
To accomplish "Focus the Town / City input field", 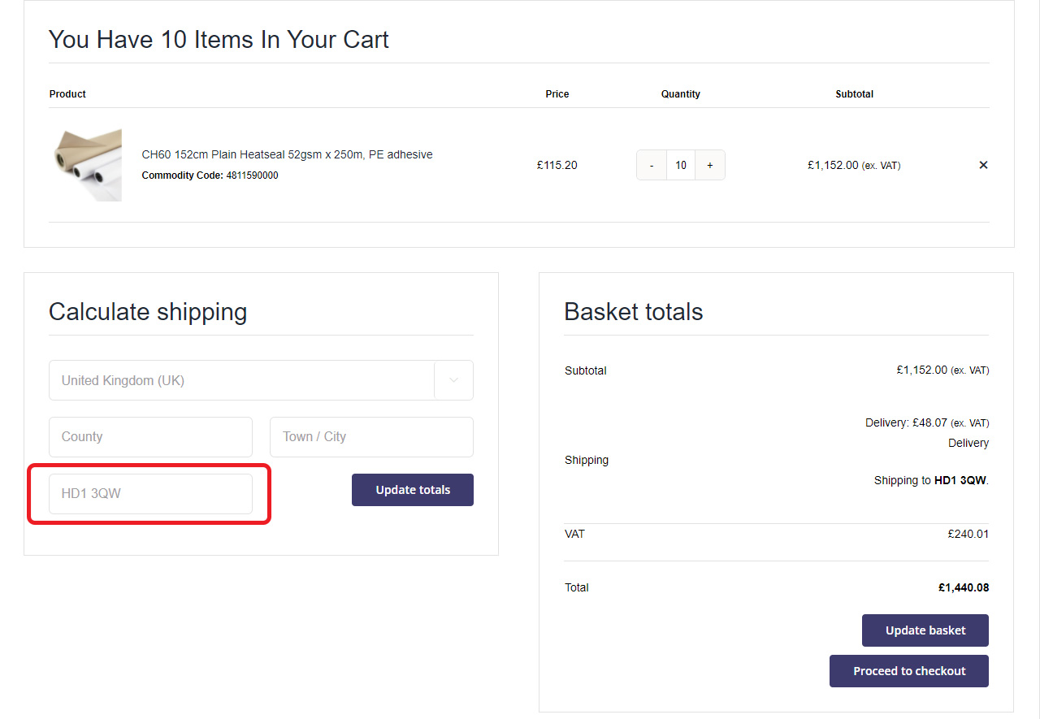I will 371,437.
